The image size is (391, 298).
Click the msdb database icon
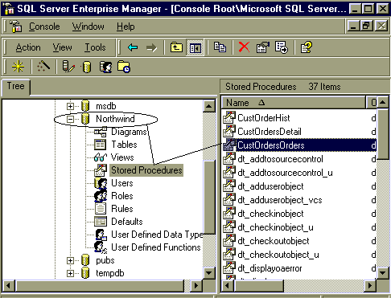(x=85, y=106)
